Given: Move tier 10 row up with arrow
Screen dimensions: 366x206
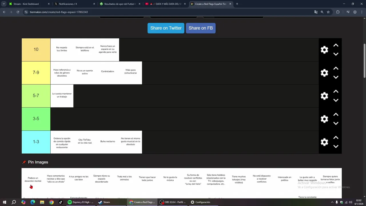Looking at the screenshot, I should [336, 45].
